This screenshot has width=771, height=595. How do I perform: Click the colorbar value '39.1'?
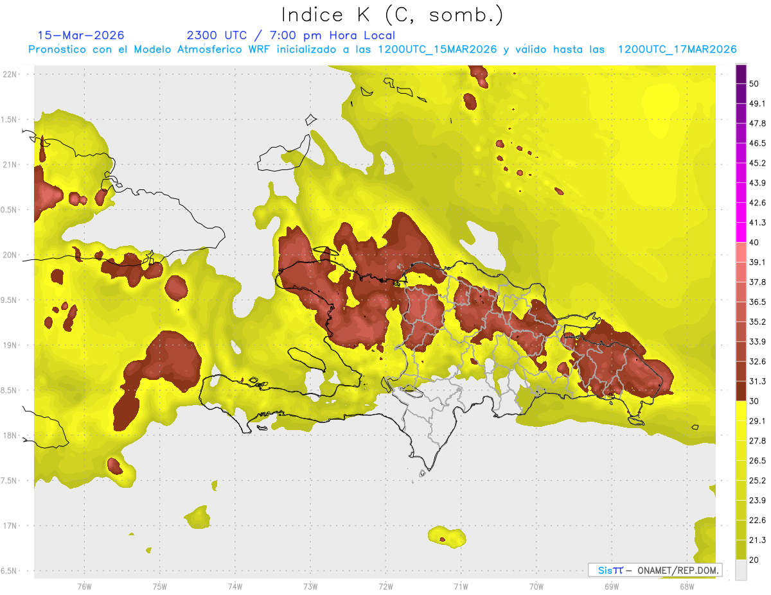(x=758, y=262)
